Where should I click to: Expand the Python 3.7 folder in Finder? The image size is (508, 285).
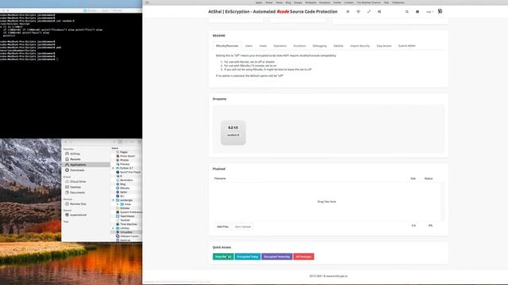113,169
